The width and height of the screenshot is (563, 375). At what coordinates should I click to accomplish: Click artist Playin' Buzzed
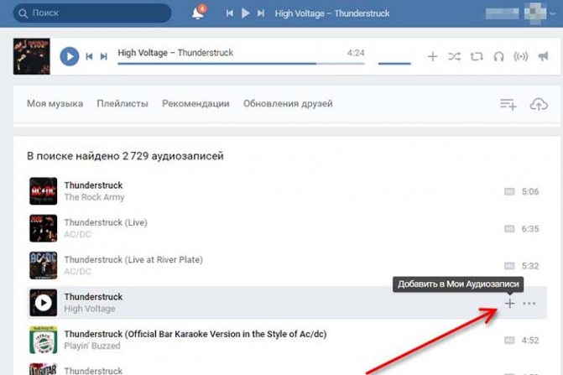(x=92, y=346)
